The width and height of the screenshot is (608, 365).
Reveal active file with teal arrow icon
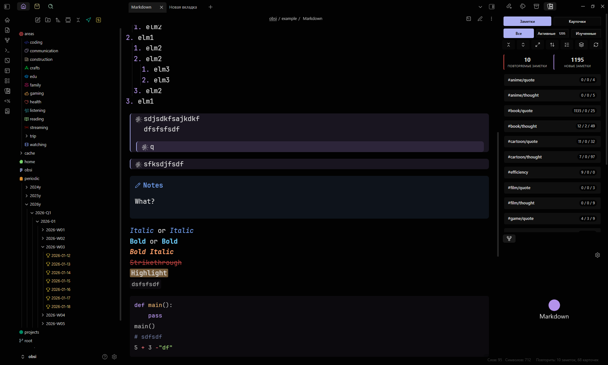88,20
